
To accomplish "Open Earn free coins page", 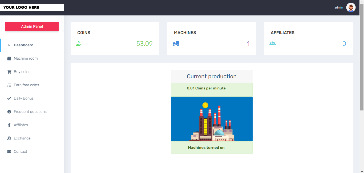I will coord(32,85).
